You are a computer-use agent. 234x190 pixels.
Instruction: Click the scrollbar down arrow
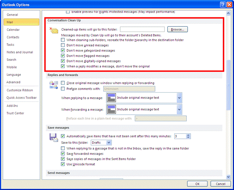228,177
